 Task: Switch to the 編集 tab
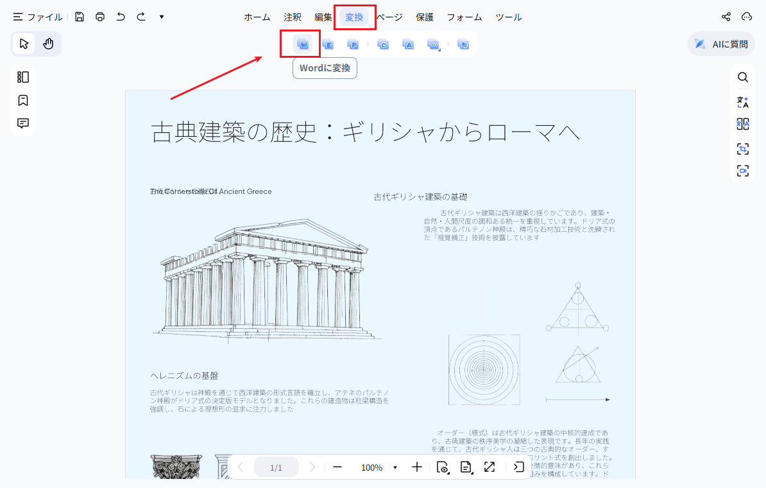323,17
